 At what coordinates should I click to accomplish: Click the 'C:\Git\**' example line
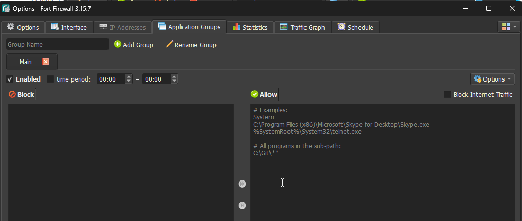266,153
